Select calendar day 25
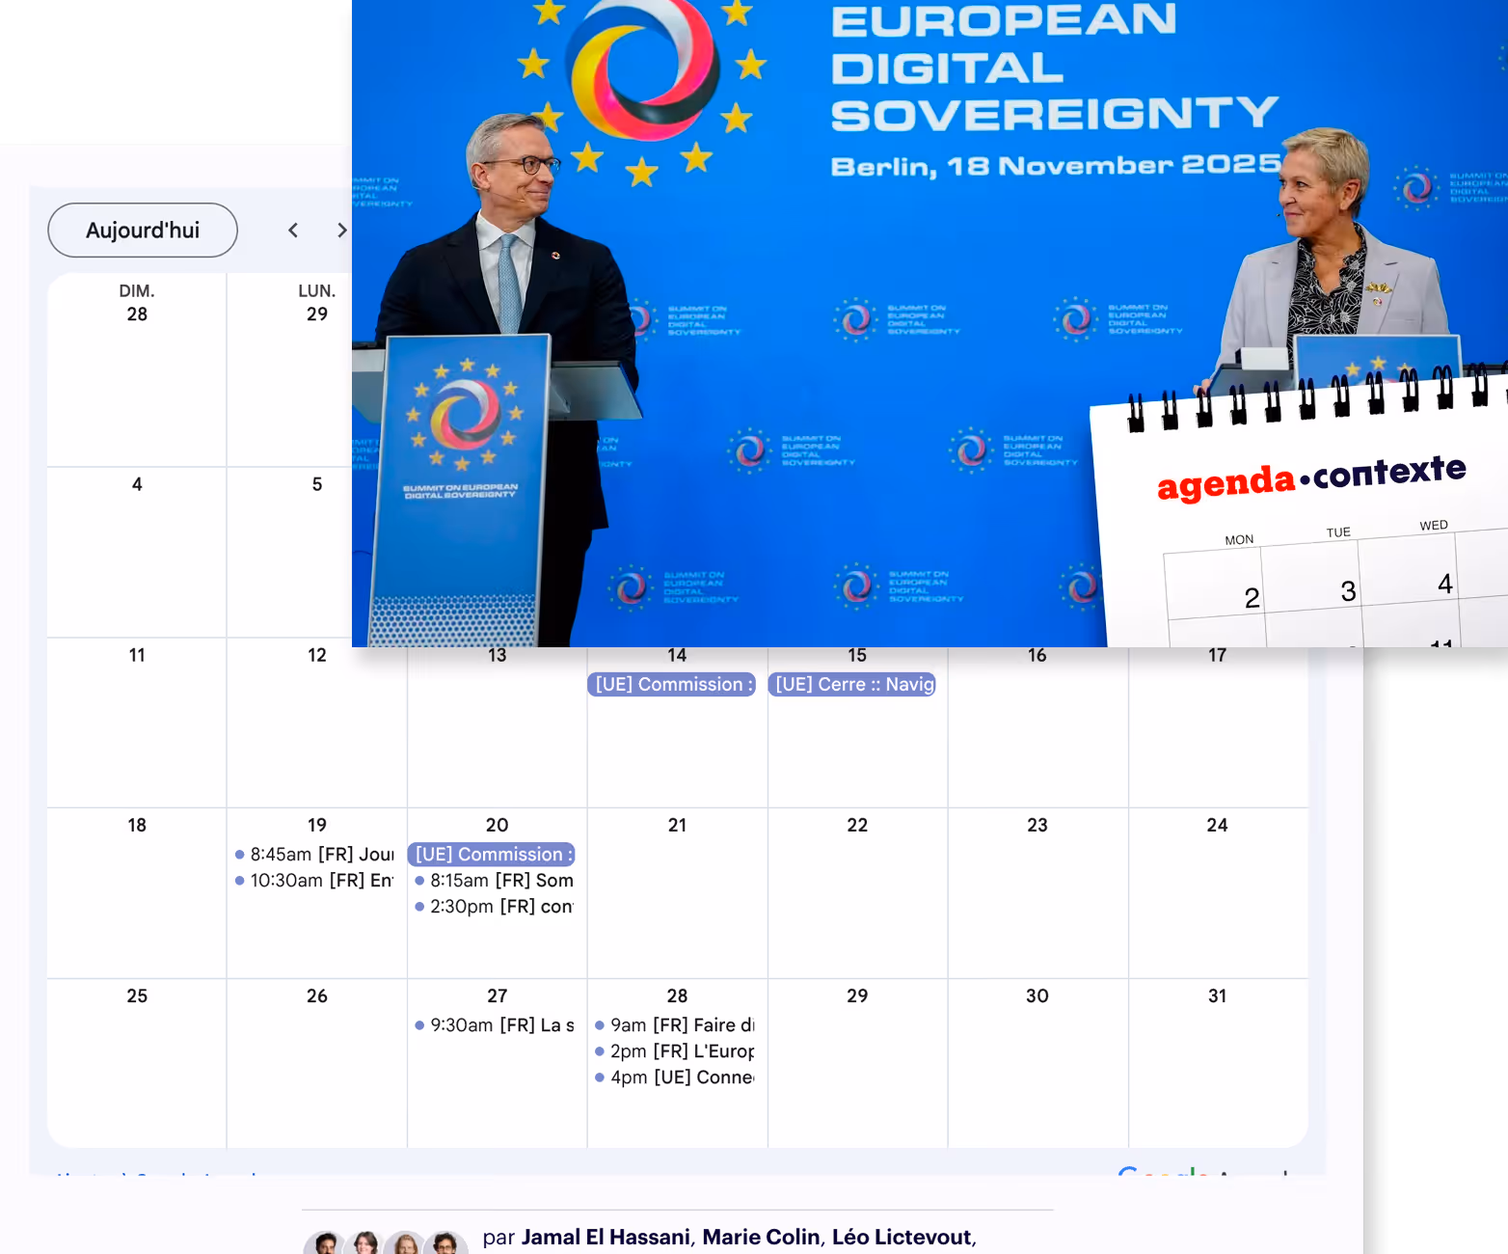This screenshot has height=1254, width=1508. pos(137,996)
